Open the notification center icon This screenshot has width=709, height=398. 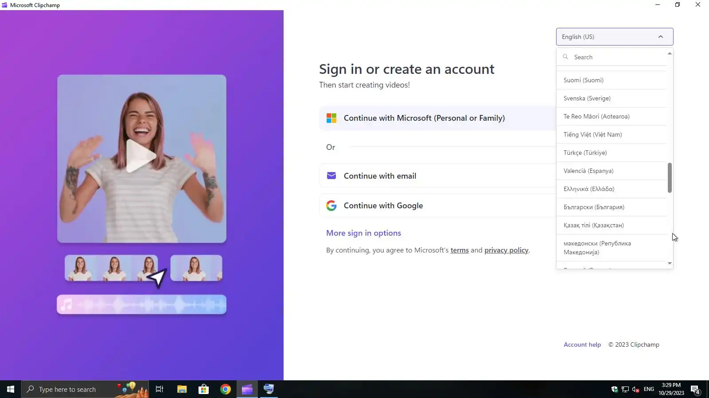695,389
